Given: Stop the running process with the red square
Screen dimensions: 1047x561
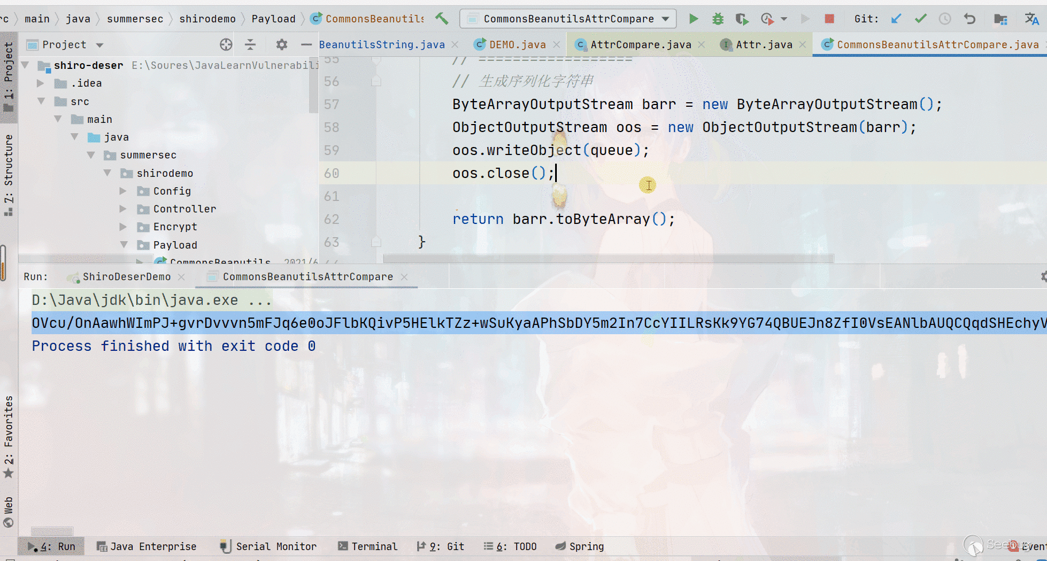Looking at the screenshot, I should (x=829, y=19).
